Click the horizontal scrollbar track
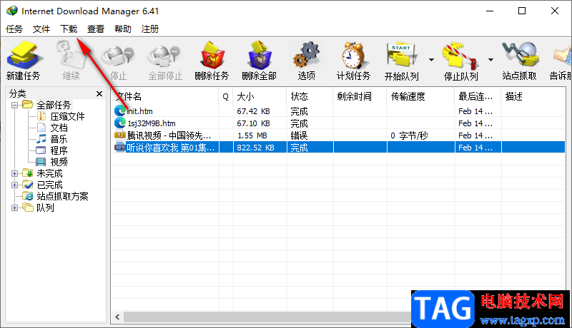This screenshot has width=572, height=328. (267, 317)
